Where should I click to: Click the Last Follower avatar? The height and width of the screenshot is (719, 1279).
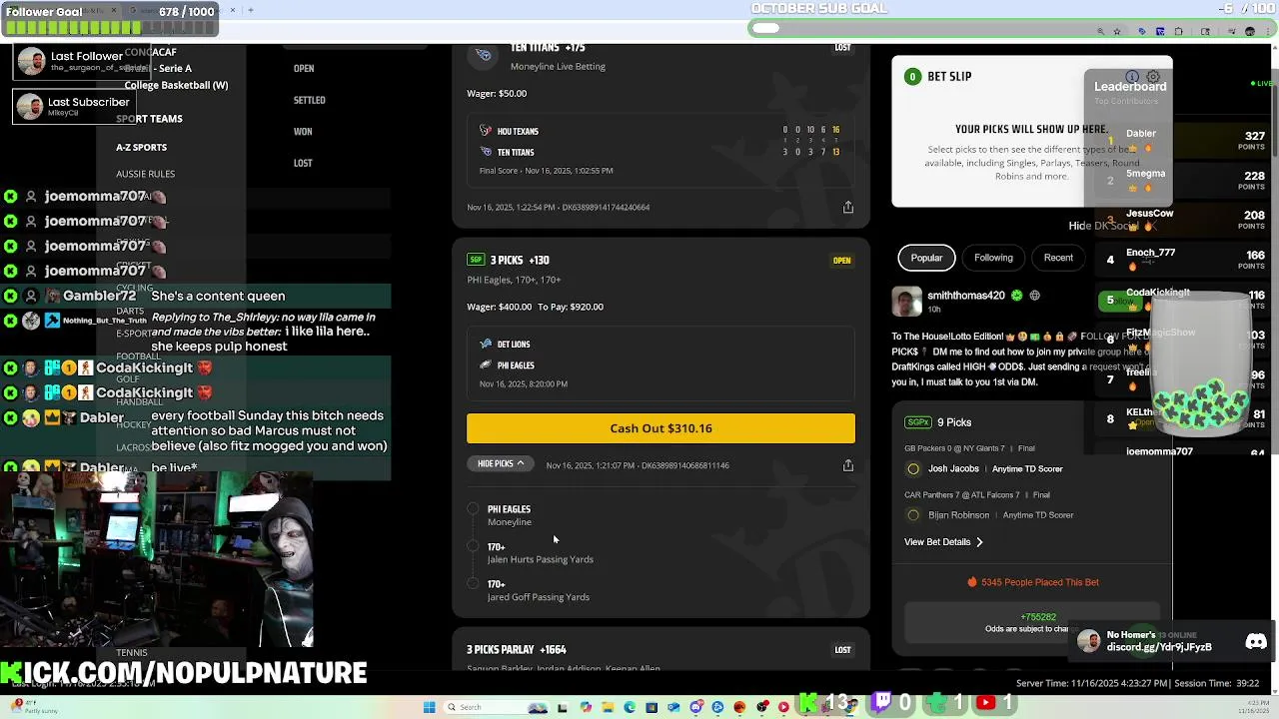coord(31,61)
